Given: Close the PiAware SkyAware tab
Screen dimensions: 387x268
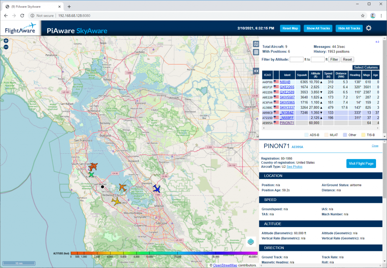Looking at the screenshot, I should 59,7.
